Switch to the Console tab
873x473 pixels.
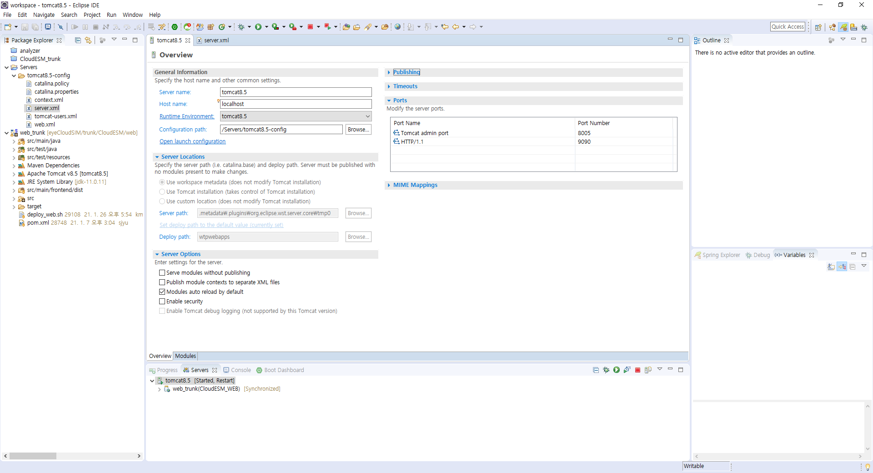pos(237,370)
